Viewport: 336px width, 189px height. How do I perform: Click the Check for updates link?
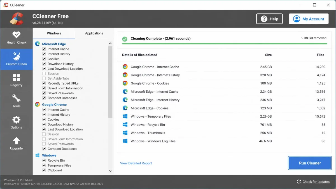click(316, 182)
